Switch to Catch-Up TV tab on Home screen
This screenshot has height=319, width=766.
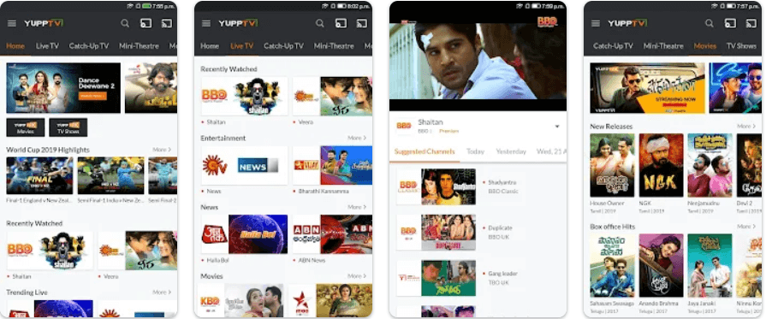click(88, 46)
